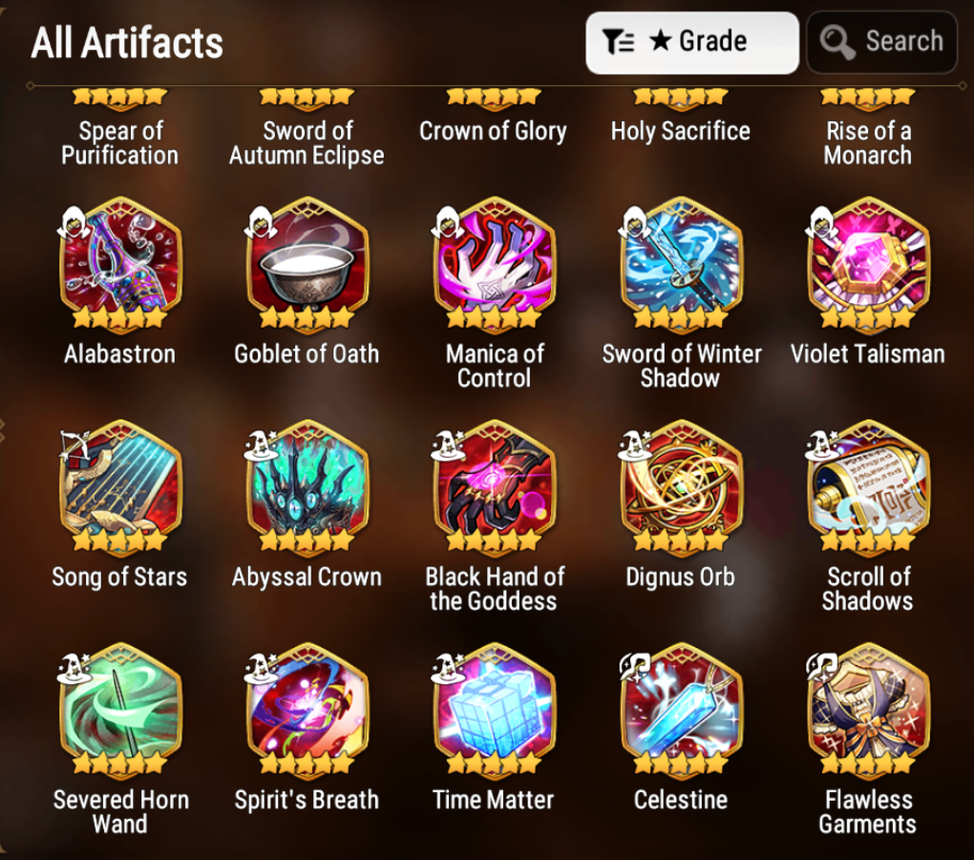The image size is (974, 860).
Task: Choose the Time Matter cube artifact
Action: click(494, 708)
